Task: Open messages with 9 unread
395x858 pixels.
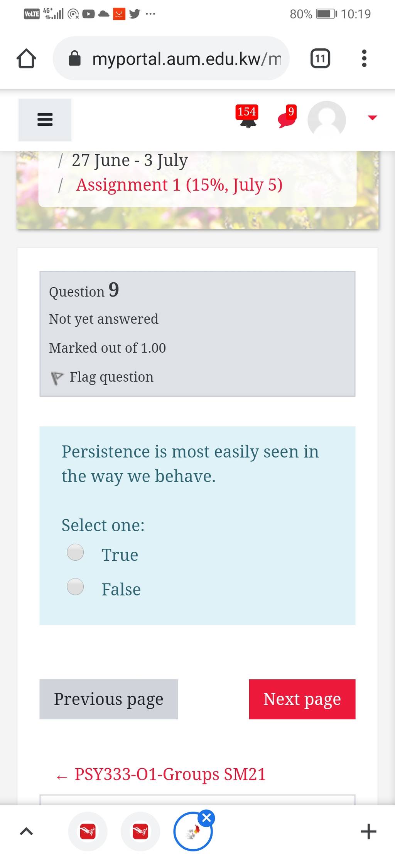Action: pyautogui.click(x=287, y=117)
